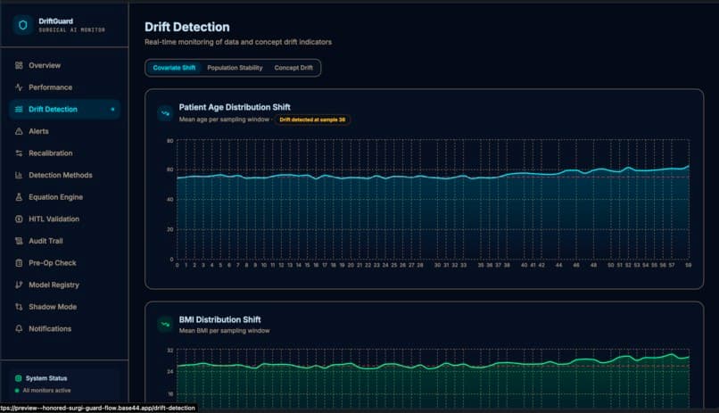Click the Performance pulse icon
This screenshot has width=719, height=413.
click(19, 87)
